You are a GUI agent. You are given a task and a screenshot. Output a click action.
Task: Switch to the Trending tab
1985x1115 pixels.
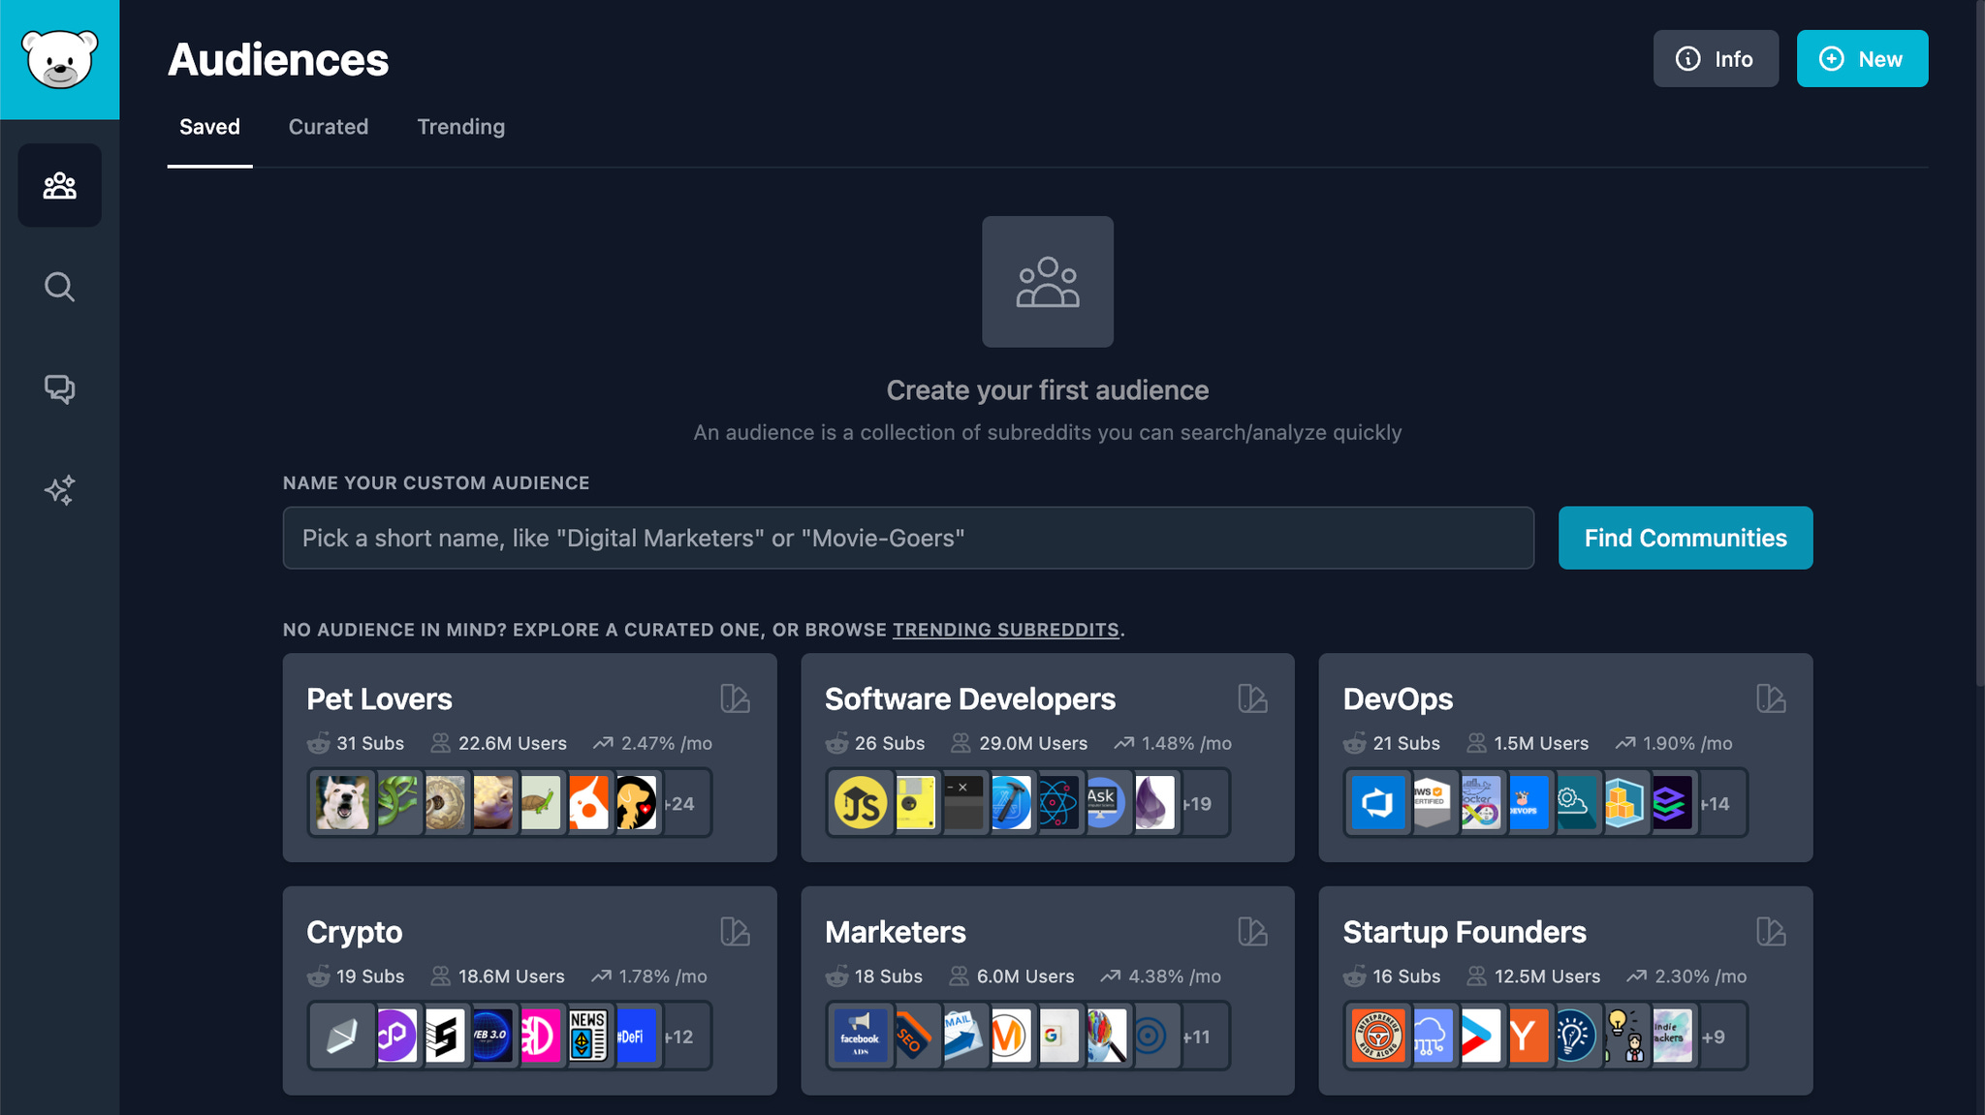pos(460,127)
